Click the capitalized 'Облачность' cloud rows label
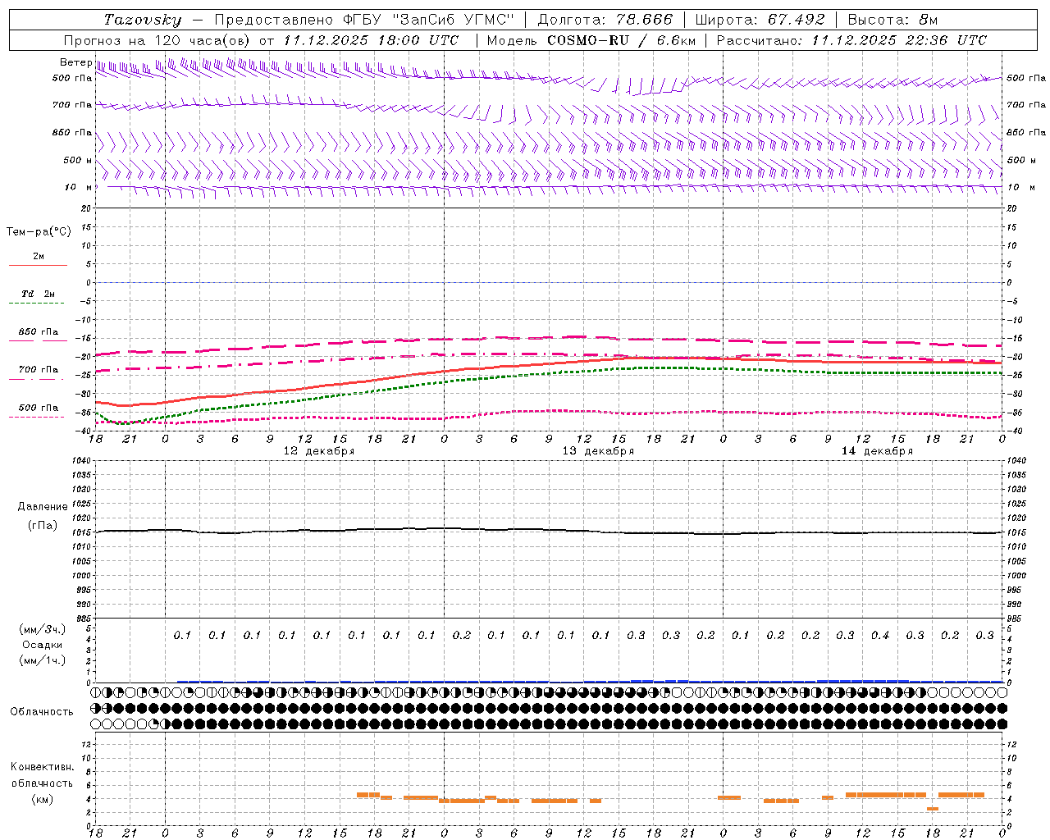Image resolution: width=1050 pixels, height=840 pixels. 42,712
